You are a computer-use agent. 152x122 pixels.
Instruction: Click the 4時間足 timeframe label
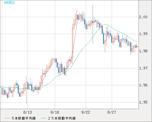[x=10, y=3]
